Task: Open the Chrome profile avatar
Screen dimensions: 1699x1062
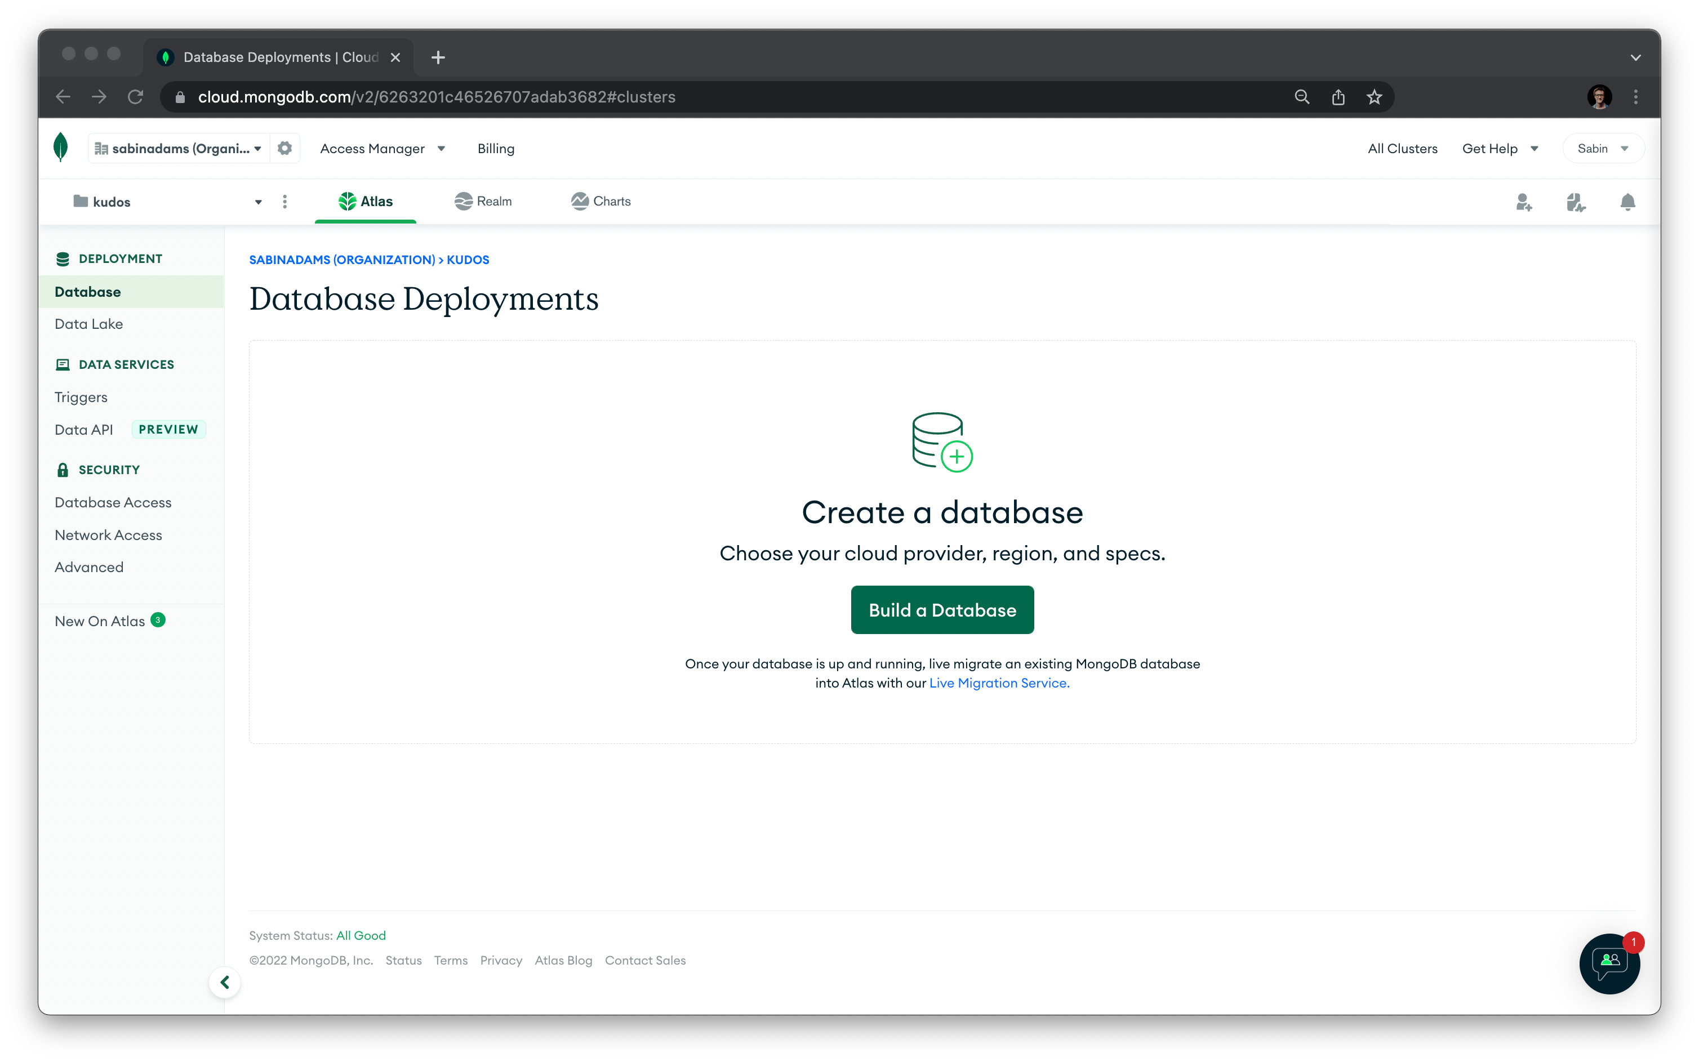Action: (1599, 97)
